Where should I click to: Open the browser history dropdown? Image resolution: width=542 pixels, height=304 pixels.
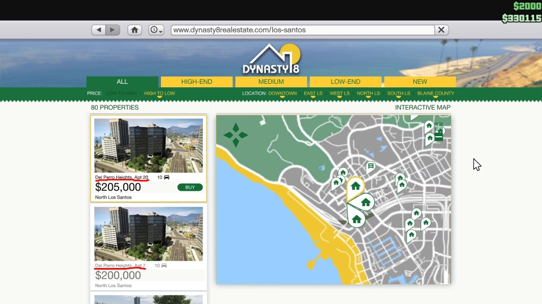[x=156, y=30]
